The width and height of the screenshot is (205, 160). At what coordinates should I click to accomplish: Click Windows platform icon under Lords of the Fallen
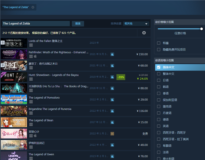31,45
